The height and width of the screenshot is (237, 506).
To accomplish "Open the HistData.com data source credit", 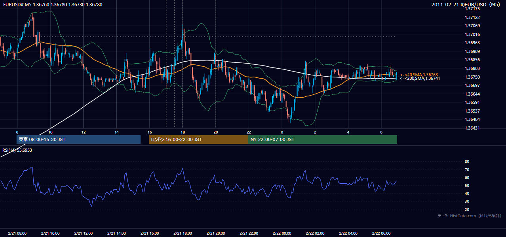I will coord(470,216).
